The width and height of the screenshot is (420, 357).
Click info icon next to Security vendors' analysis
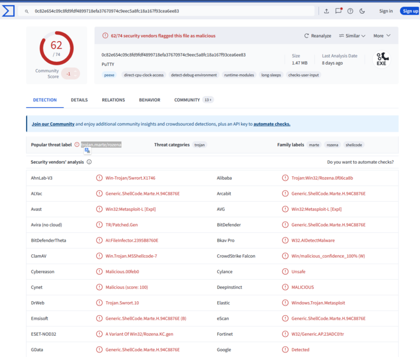click(x=89, y=162)
